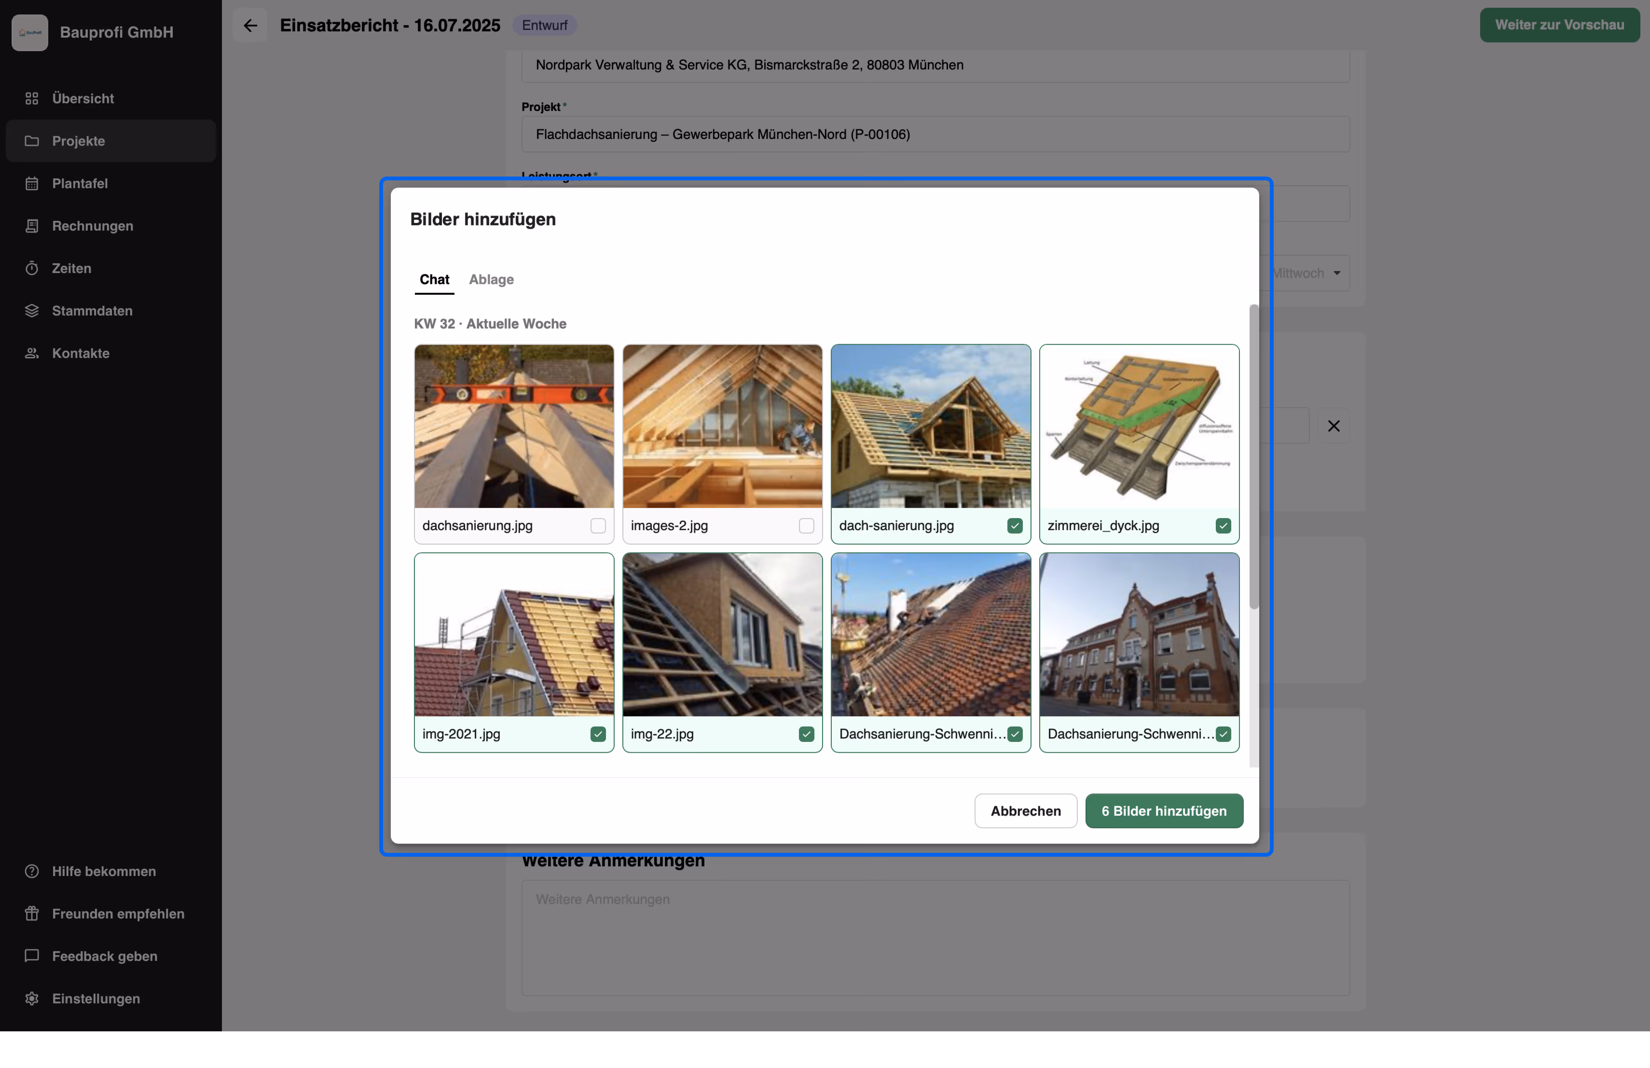Uncheck the zimmerei_dyck.jpg checkbox
The image size is (1650, 1068).
(1223, 526)
